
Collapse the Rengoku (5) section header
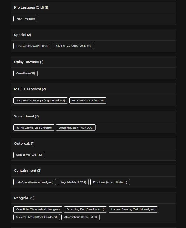pyautogui.click(x=93, y=198)
